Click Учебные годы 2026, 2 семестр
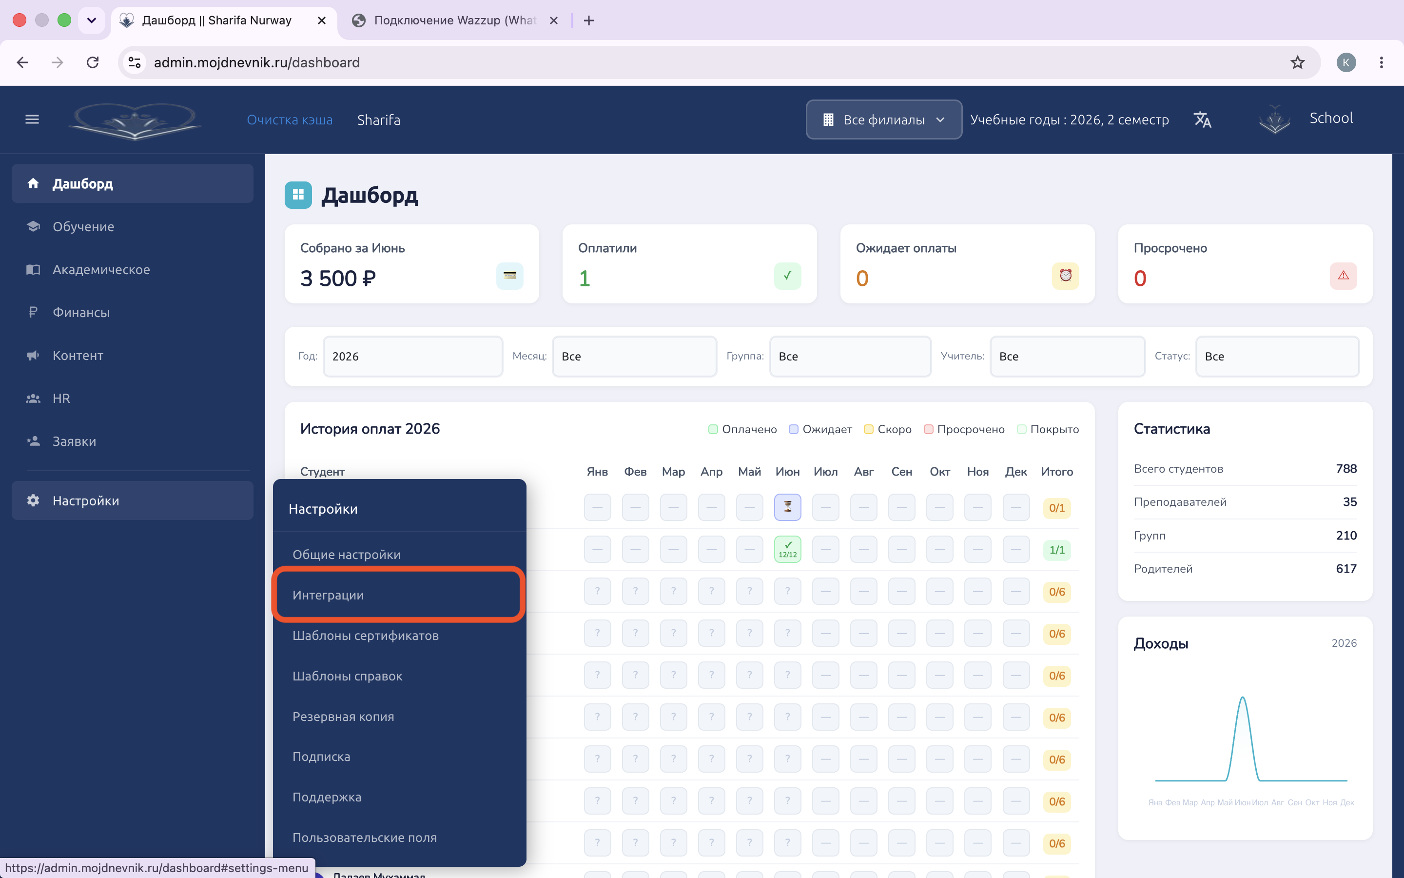This screenshot has height=878, width=1404. tap(1069, 120)
